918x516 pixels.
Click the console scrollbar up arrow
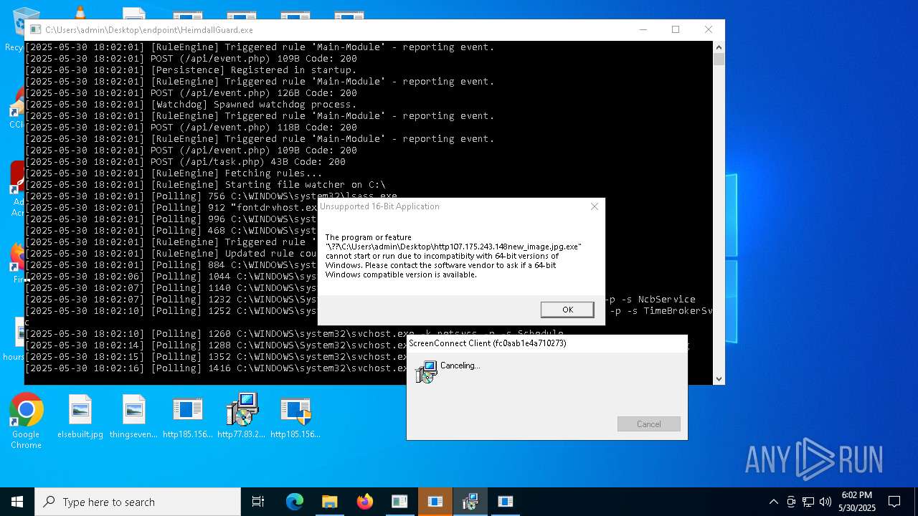pos(719,47)
